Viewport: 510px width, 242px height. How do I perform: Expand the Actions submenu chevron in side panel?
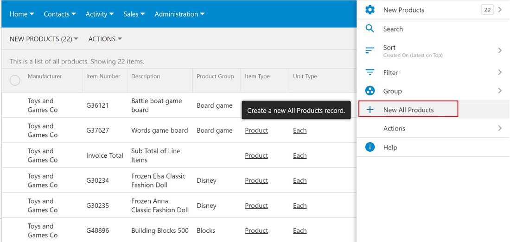[x=500, y=128]
